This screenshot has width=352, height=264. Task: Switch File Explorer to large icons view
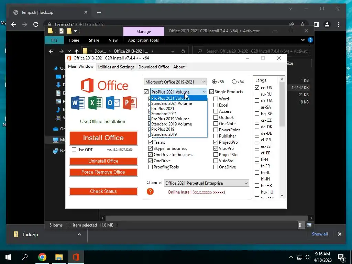(x=309, y=225)
